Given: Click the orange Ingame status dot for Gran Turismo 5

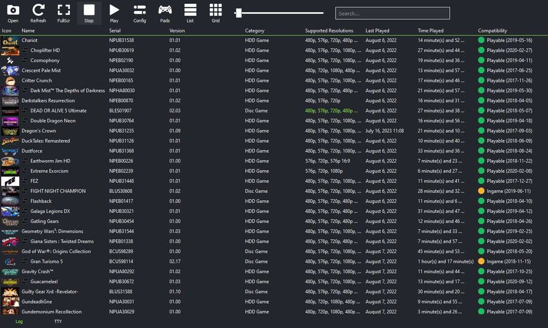Looking at the screenshot, I should point(481,261).
